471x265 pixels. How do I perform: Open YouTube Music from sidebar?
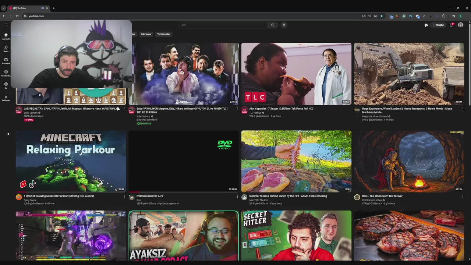point(6,73)
